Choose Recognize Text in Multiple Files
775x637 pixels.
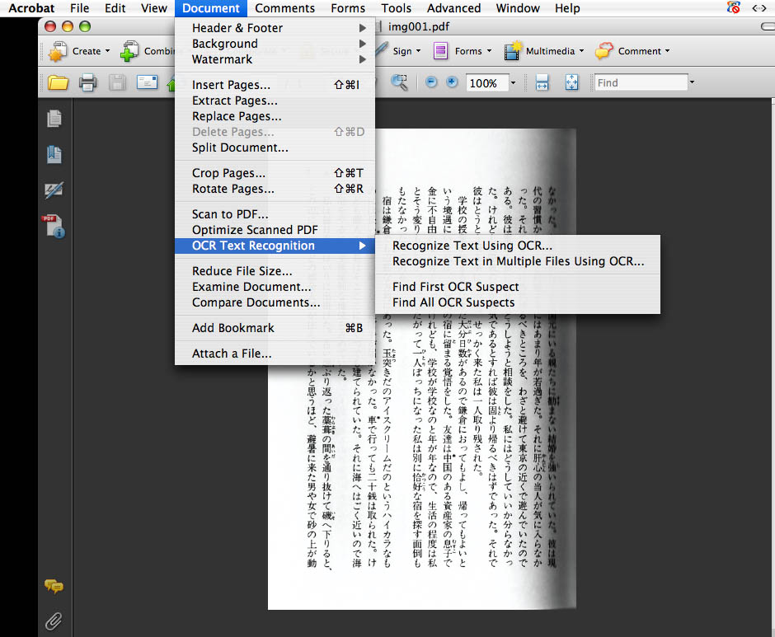click(x=518, y=261)
